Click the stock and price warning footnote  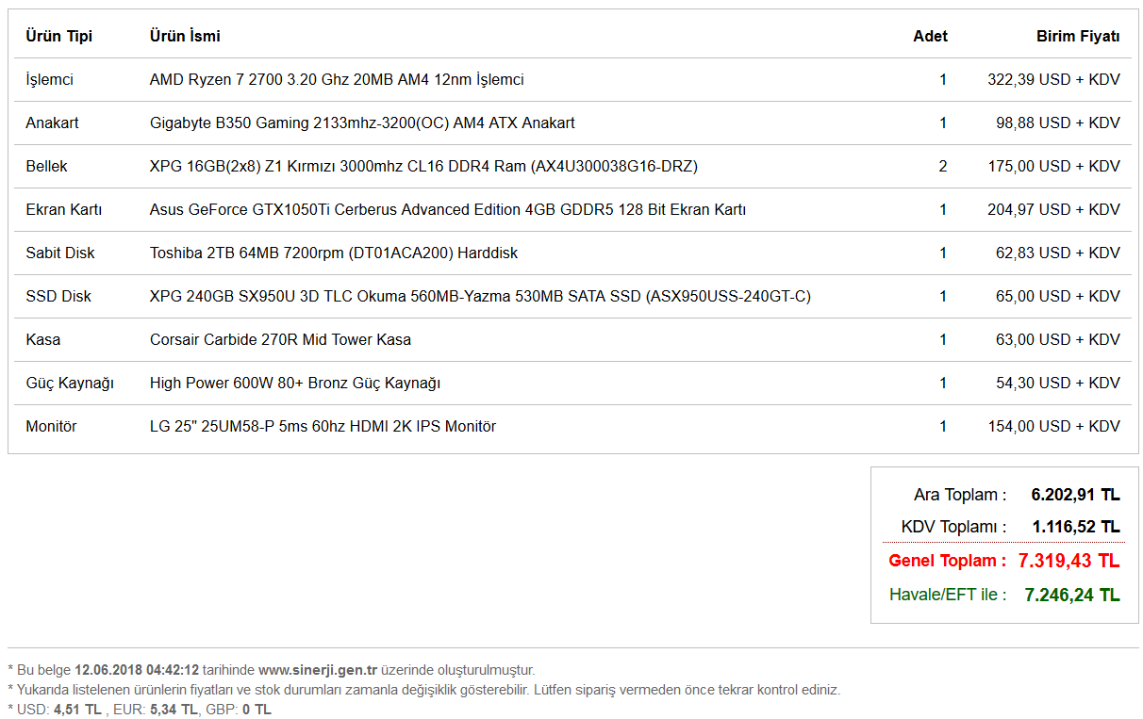tap(423, 690)
